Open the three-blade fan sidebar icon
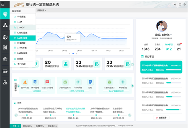 tap(5, 25)
